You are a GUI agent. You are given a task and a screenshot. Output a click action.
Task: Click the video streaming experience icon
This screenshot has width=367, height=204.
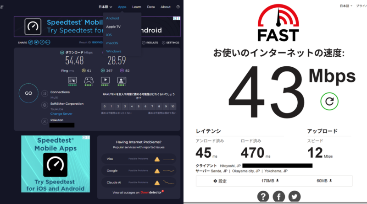pyautogui.click(x=105, y=81)
